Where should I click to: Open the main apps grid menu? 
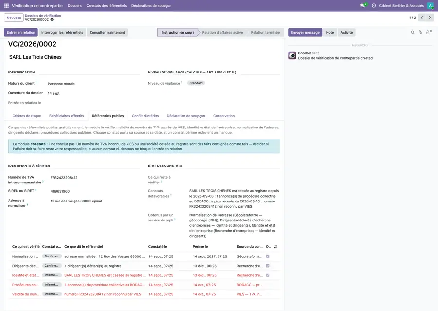pos(6,5)
